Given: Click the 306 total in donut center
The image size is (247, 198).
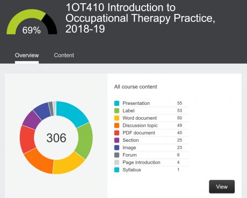Looking at the screenshot, I should [x=56, y=138].
